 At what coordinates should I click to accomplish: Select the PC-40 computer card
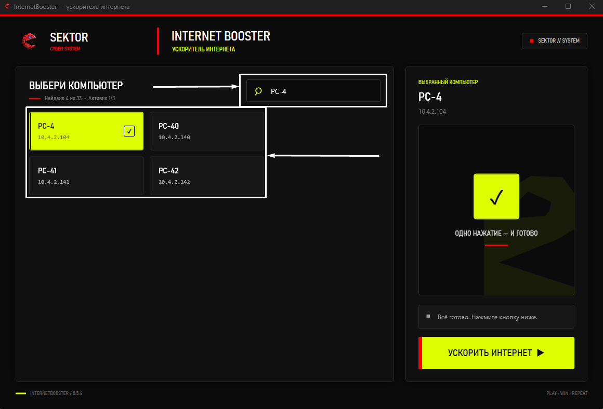[207, 131]
